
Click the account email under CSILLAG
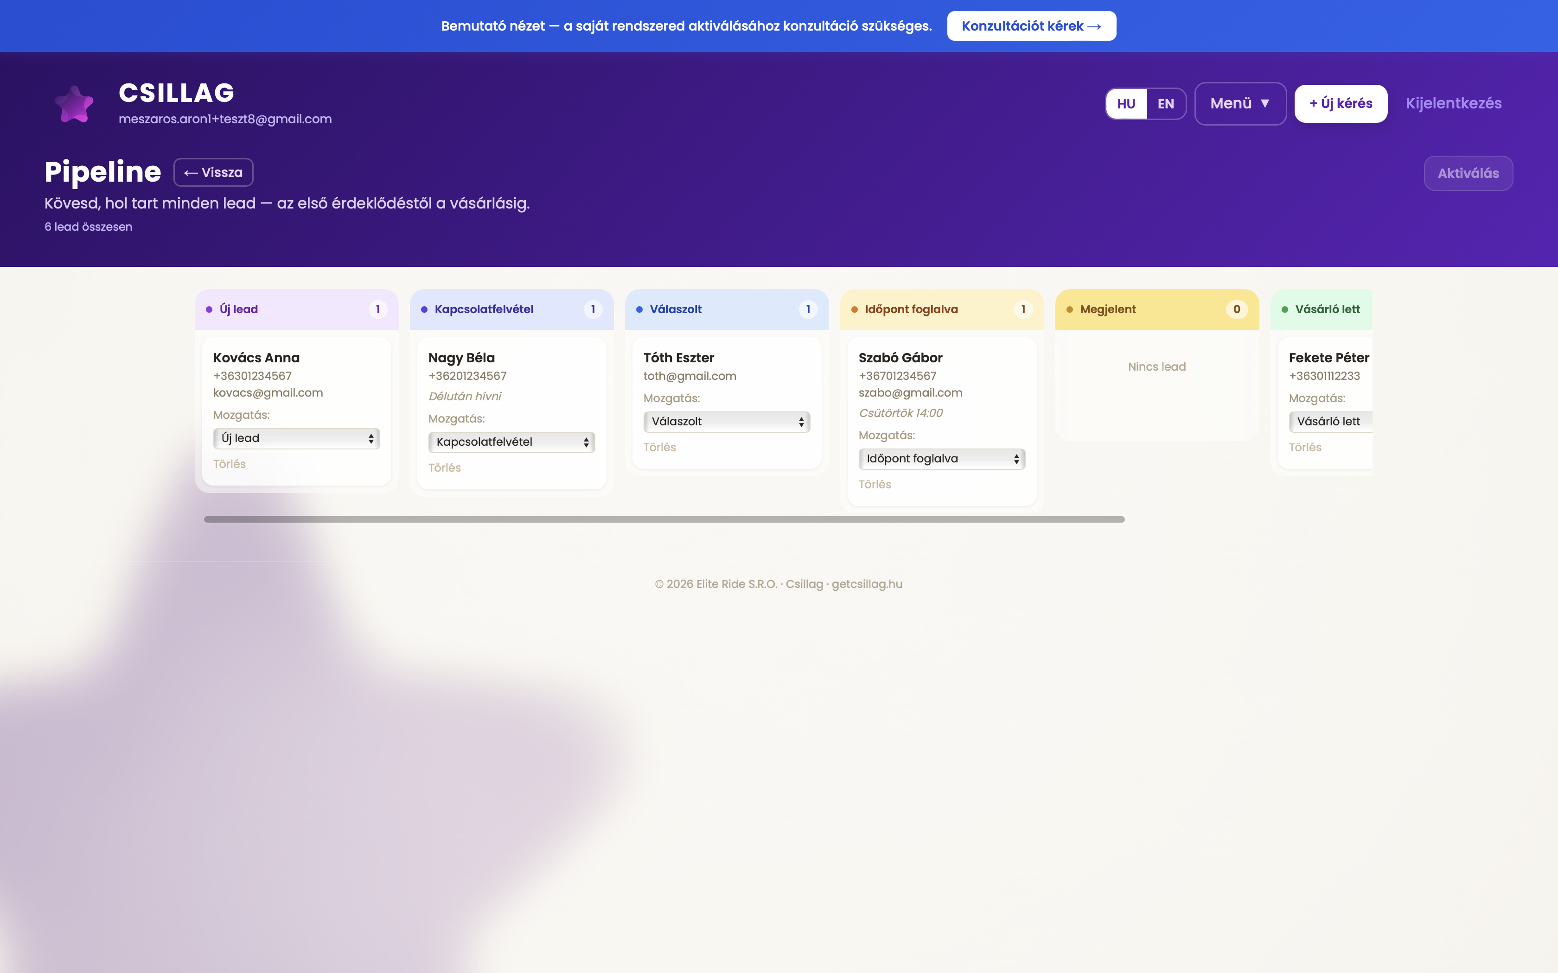[x=225, y=119]
